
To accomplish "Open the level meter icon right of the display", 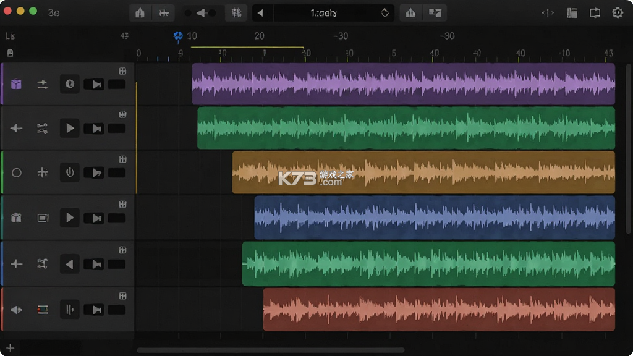I will [410, 13].
